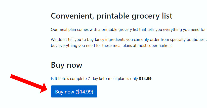The height and width of the screenshot is (108, 207).
Task: Click the tail end of the red arrow
Action: click(x=12, y=76)
